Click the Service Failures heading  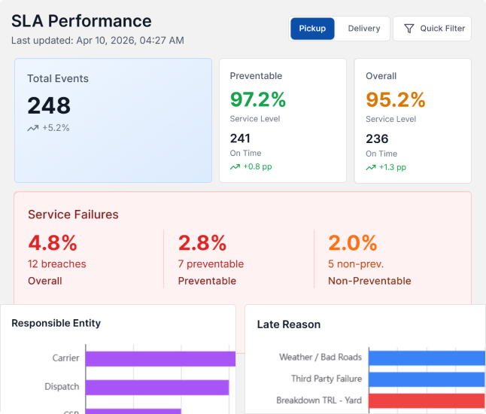click(73, 215)
